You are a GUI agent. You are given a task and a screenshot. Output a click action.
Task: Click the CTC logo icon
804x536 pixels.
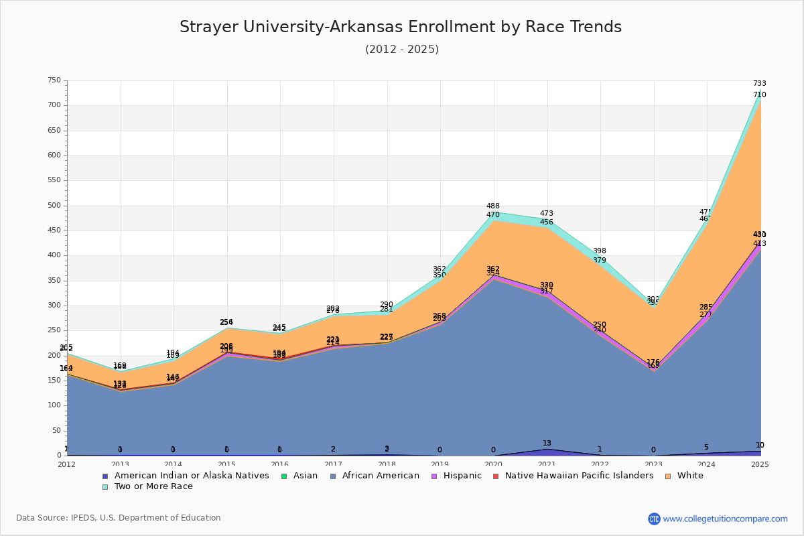[654, 519]
